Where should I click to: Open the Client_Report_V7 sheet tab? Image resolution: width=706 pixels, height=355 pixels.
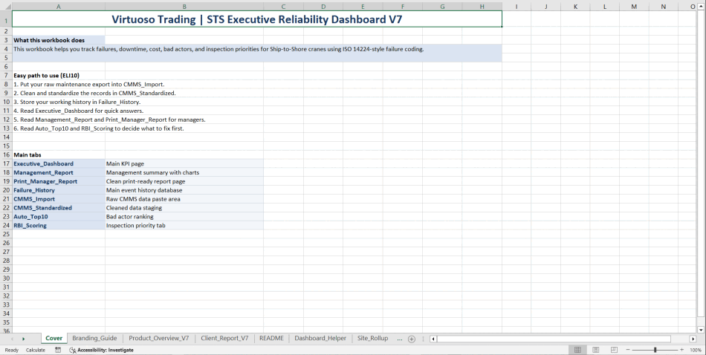tap(224, 339)
